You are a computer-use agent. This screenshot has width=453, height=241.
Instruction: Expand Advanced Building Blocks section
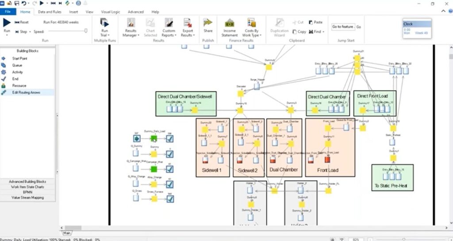click(27, 181)
